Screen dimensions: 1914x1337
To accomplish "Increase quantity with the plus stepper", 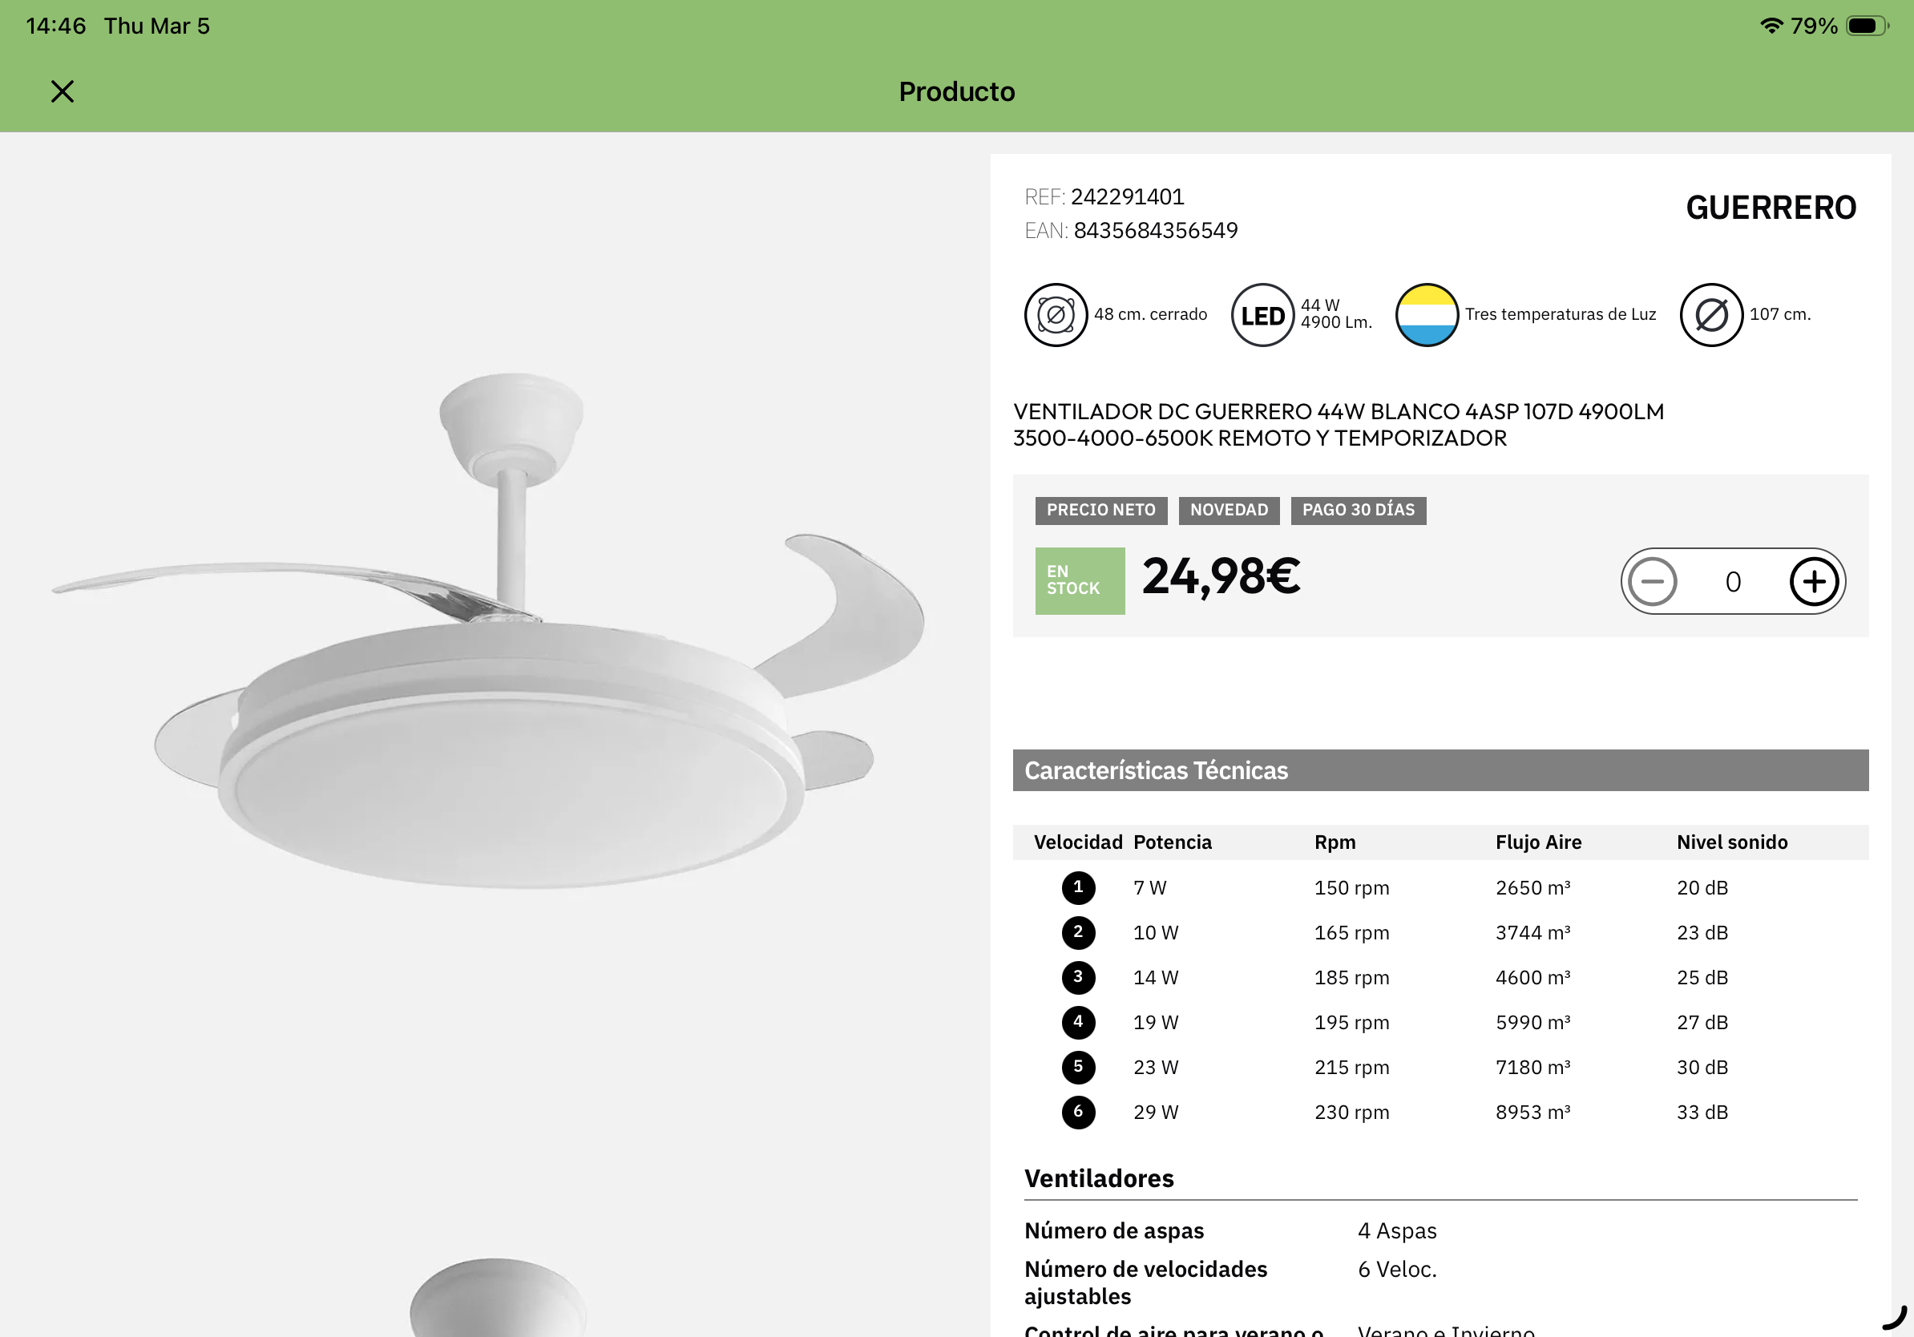I will 1814,581.
